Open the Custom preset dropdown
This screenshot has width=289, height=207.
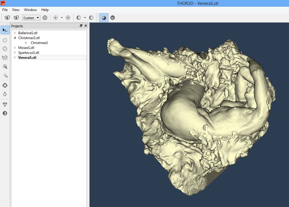coord(31,18)
